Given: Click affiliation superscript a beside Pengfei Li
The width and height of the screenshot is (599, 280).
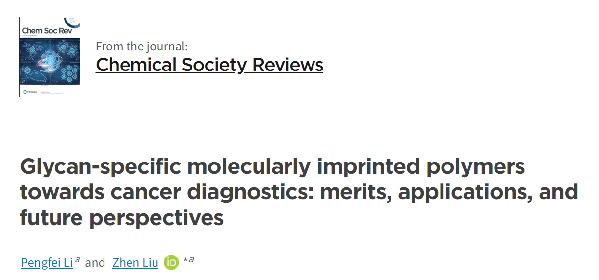Looking at the screenshot, I should coord(78,259).
